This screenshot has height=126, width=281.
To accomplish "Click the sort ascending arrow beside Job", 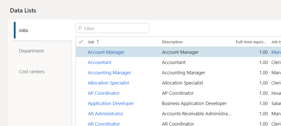I will click(x=98, y=42).
